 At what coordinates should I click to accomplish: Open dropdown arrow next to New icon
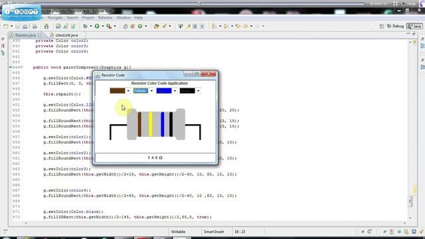pyautogui.click(x=11, y=27)
